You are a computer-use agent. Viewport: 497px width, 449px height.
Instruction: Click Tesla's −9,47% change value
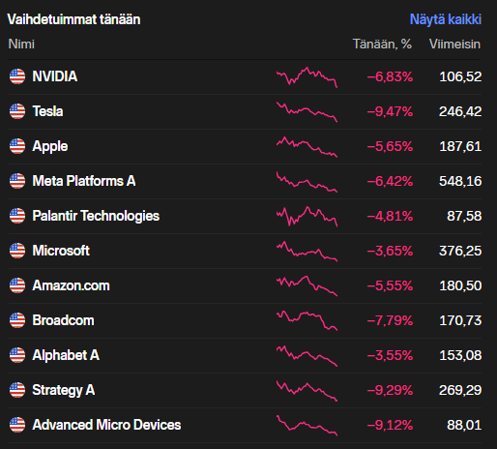390,111
